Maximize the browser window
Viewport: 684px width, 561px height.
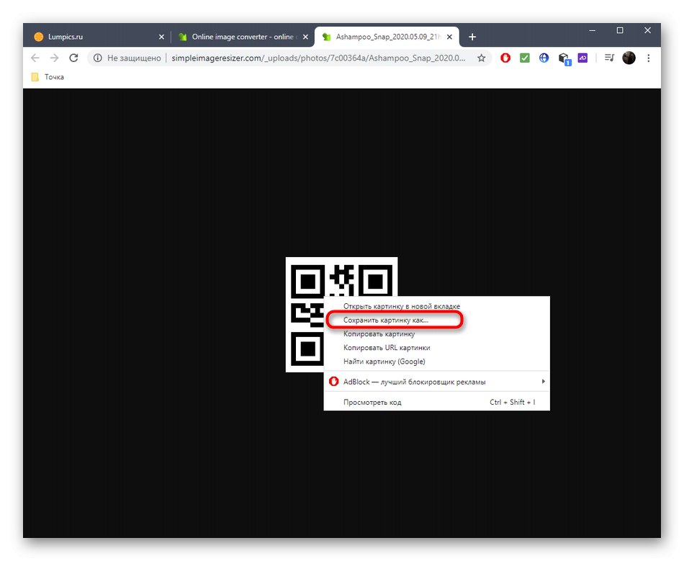click(x=619, y=30)
